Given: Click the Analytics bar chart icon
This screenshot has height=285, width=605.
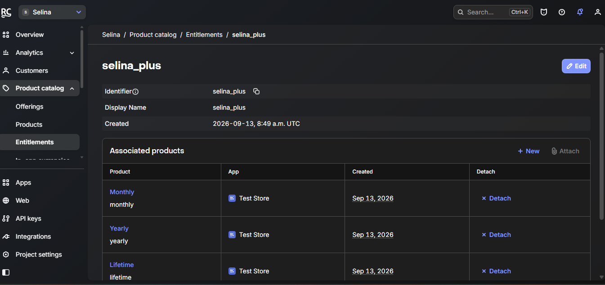Looking at the screenshot, I should pyautogui.click(x=6, y=53).
